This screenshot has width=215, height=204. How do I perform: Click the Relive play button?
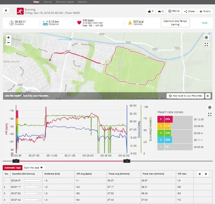174,11
